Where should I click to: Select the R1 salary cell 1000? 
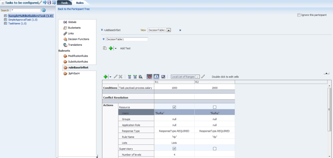click(174, 88)
